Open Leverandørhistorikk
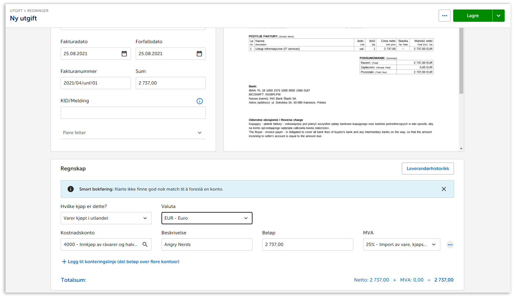Screen dimensions: 516x299 (428, 168)
